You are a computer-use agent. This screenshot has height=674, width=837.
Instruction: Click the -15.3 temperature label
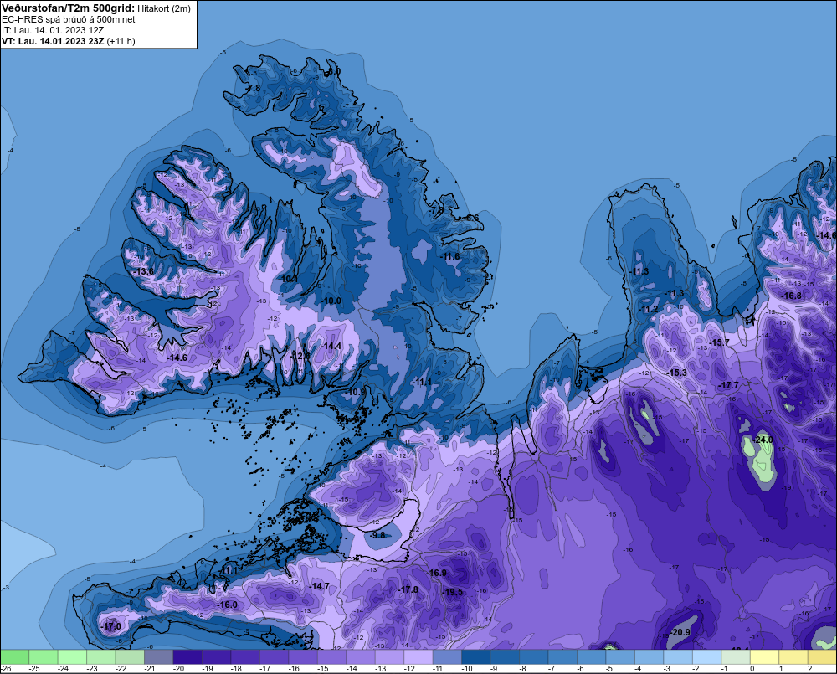[x=676, y=373]
